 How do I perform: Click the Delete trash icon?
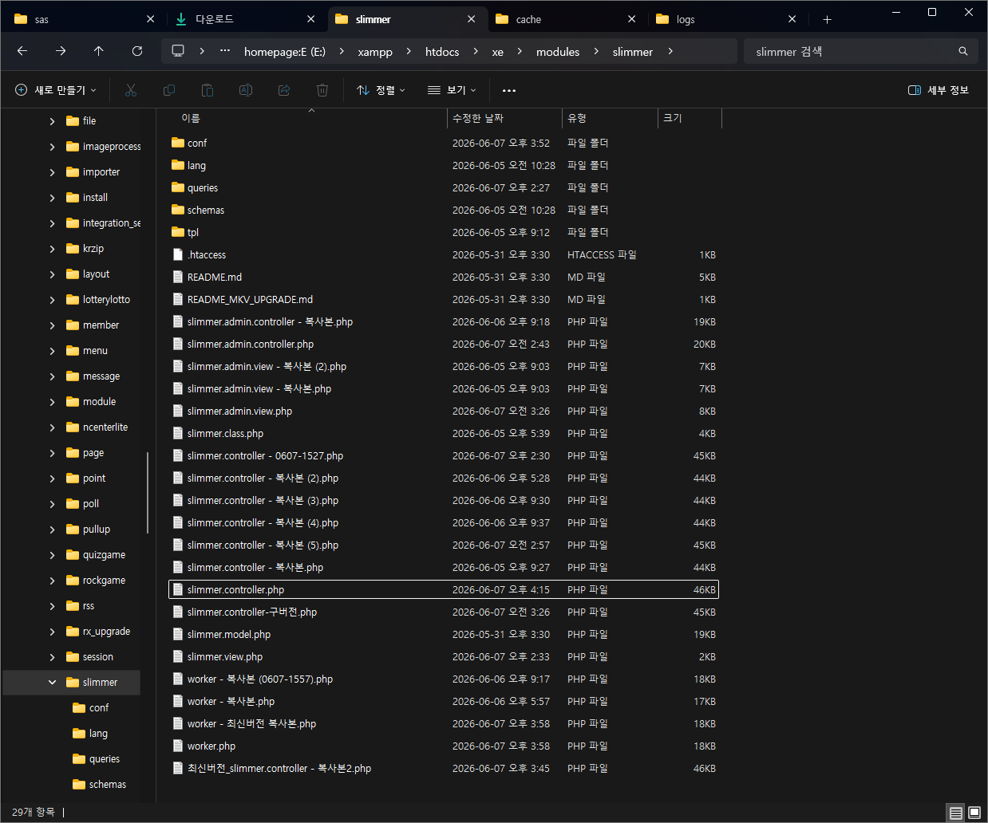(322, 90)
